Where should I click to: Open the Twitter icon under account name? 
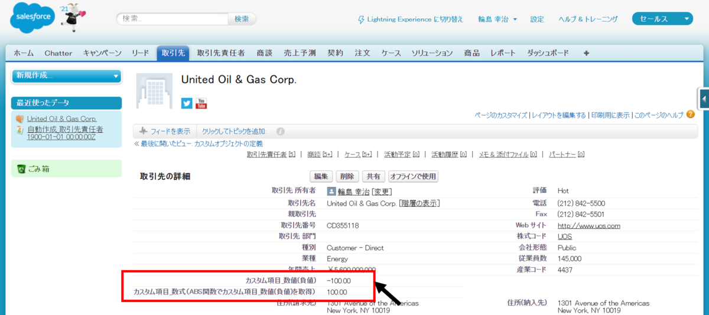187,103
